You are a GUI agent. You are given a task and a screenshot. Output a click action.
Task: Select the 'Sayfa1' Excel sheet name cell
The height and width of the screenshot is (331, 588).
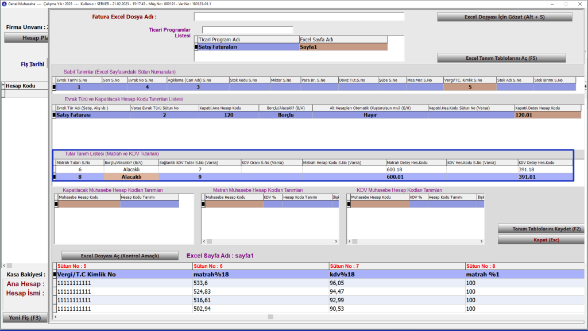pos(343,47)
